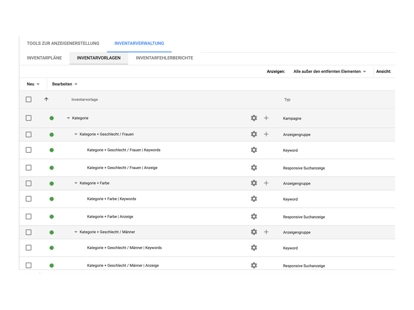
Task: Open the Bearbeiten dropdown menu
Action: [65, 84]
